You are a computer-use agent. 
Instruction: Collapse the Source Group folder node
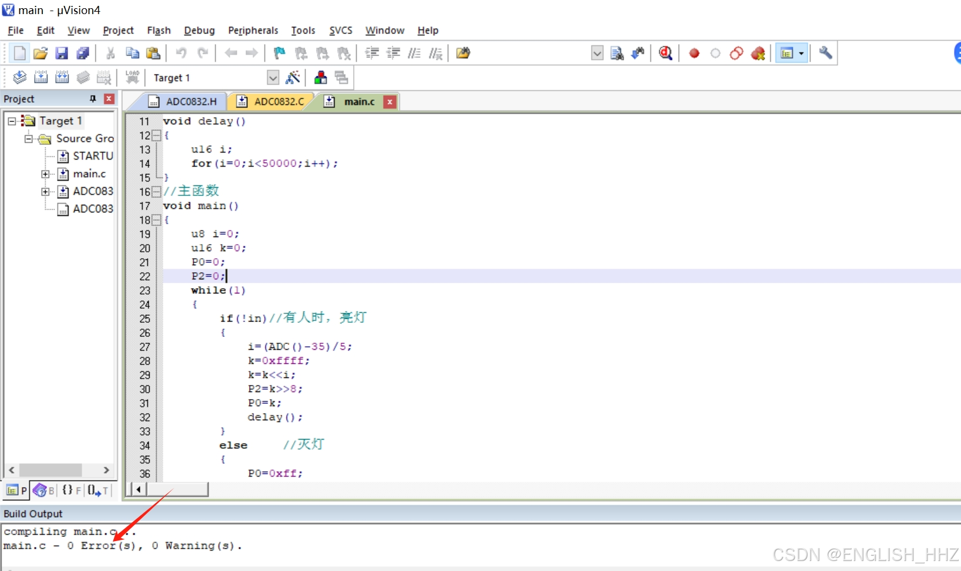coord(28,138)
